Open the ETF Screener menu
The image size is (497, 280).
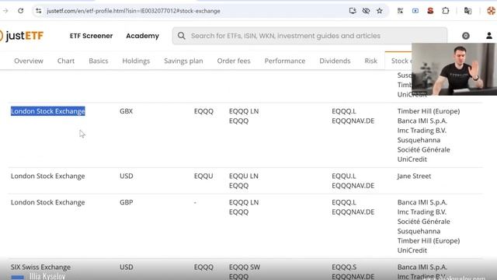coord(92,36)
